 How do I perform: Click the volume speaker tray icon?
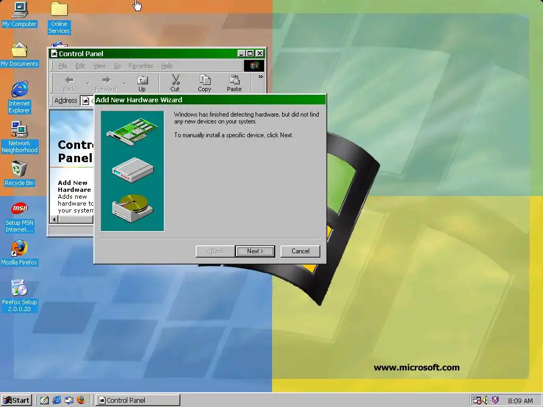(x=486, y=401)
